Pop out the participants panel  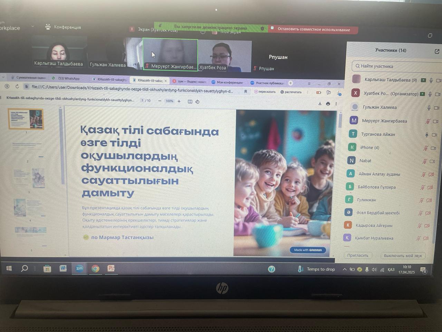click(437, 52)
